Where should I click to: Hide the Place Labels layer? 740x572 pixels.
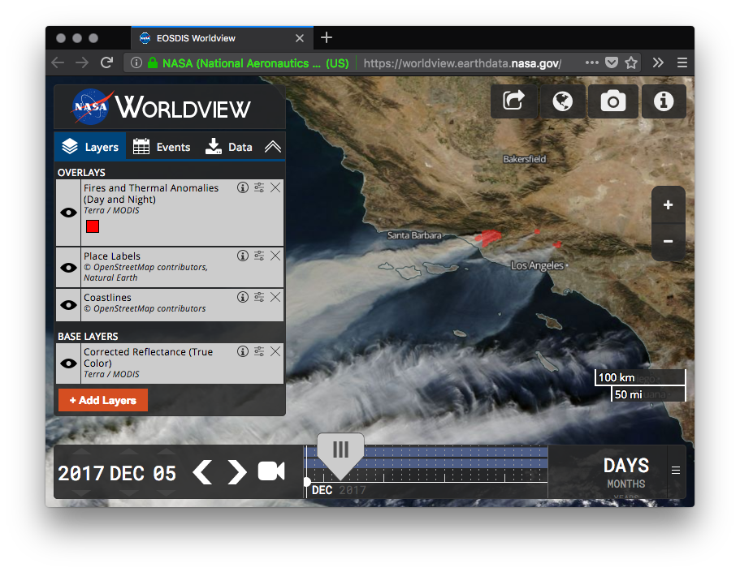[68, 268]
